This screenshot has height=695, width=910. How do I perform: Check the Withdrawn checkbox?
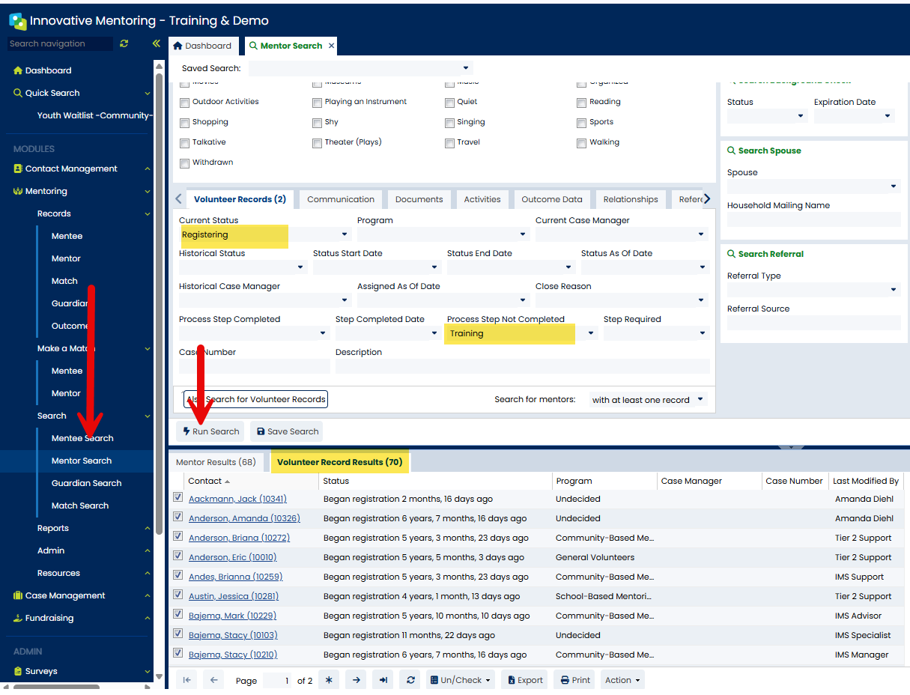click(x=185, y=163)
